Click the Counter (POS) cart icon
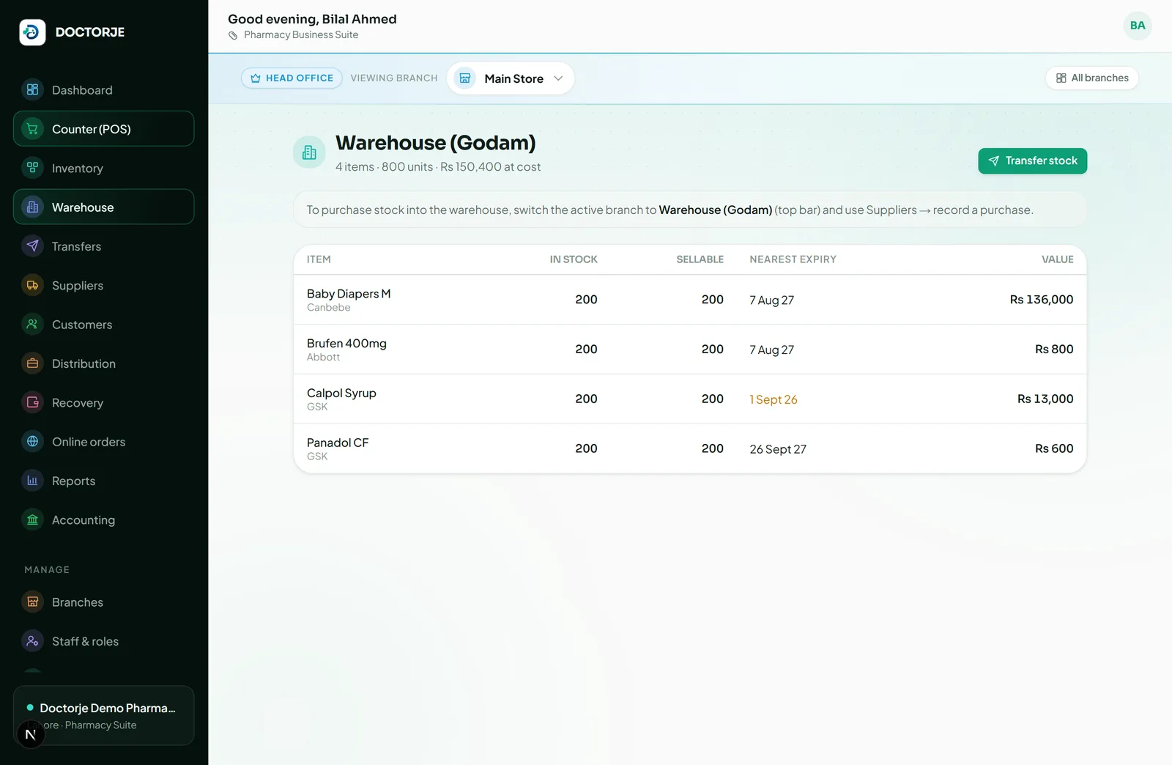The width and height of the screenshot is (1172, 765). 32,129
